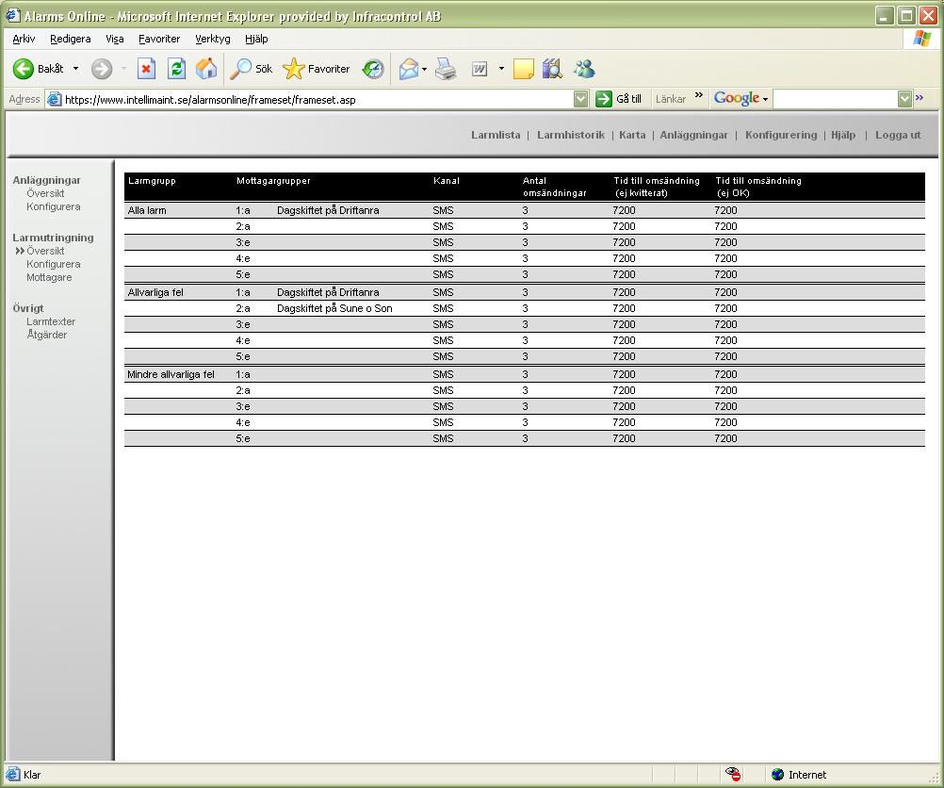Open the History clock icon

click(373, 69)
